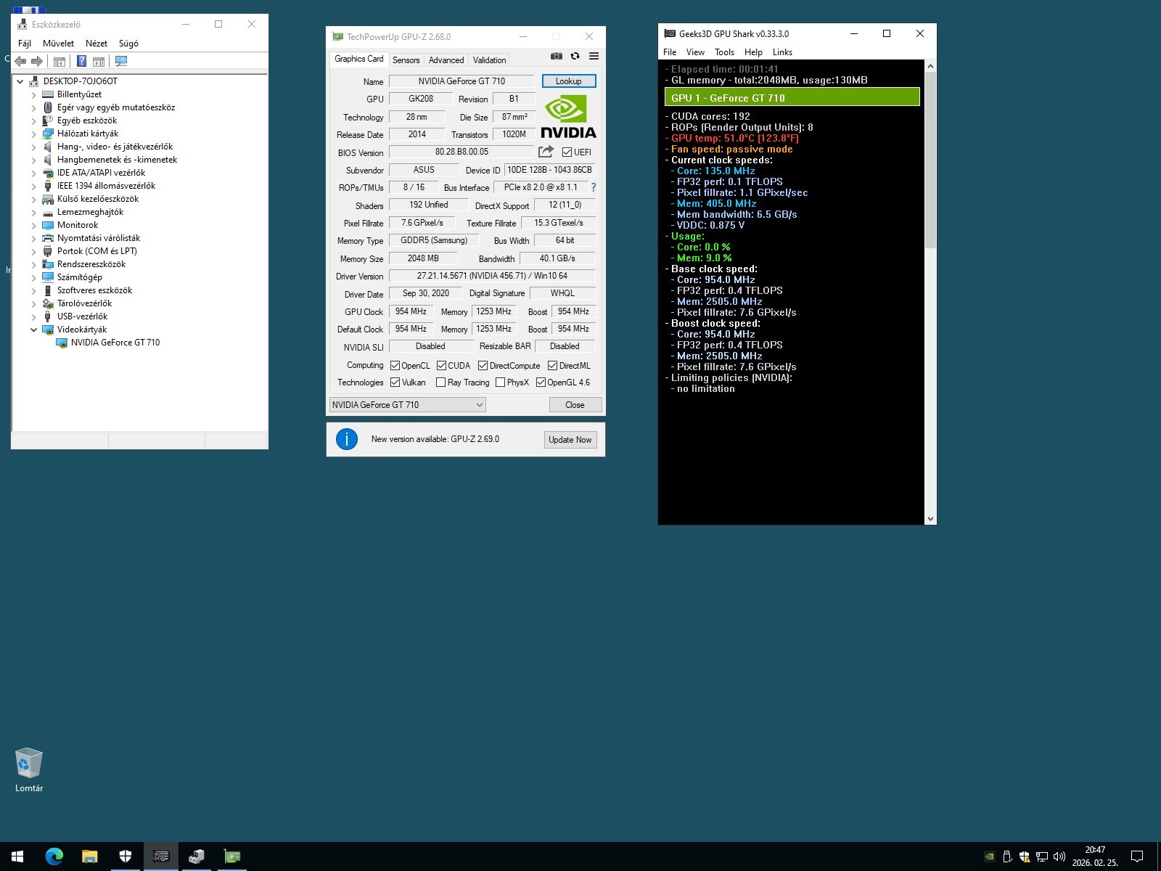Click the Bus Interface question mark icon
The width and height of the screenshot is (1161, 871).
[594, 187]
